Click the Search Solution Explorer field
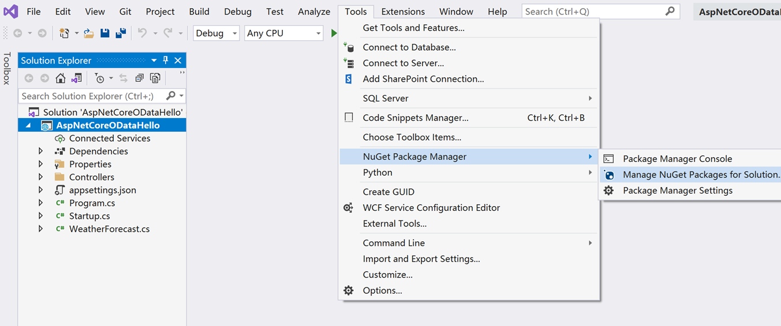 coord(92,96)
